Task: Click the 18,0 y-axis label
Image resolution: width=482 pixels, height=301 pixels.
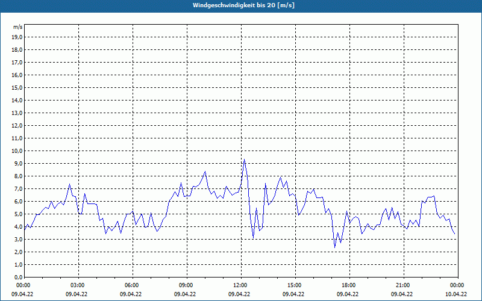Action: 17,50
